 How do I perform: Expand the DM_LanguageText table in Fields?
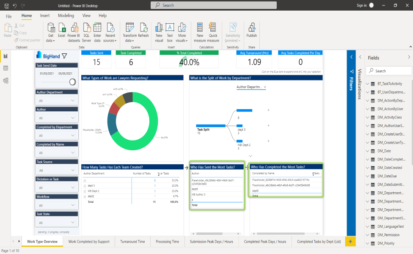[x=367, y=226]
